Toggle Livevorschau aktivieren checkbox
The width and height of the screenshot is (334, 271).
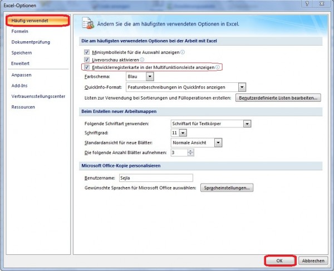[x=87, y=60]
